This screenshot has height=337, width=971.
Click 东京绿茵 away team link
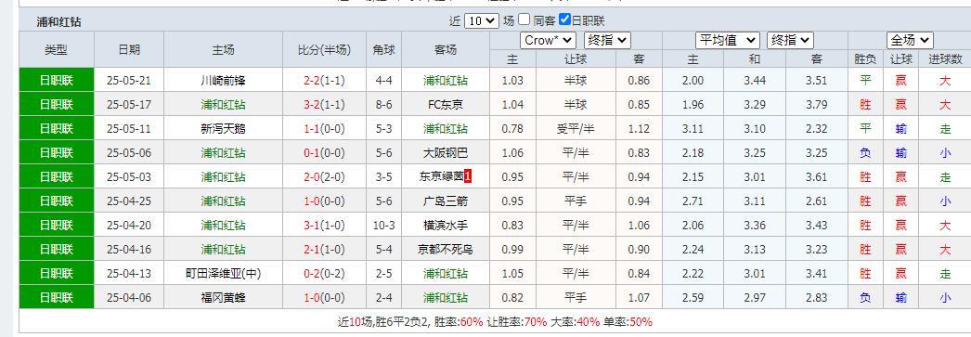pos(441,177)
